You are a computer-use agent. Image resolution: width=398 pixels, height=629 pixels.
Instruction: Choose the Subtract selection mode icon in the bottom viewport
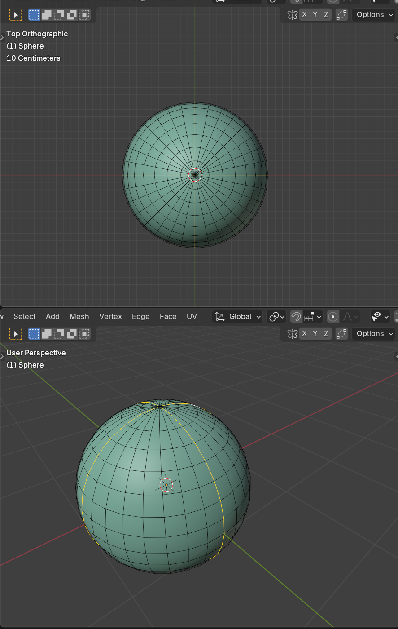pyautogui.click(x=59, y=333)
